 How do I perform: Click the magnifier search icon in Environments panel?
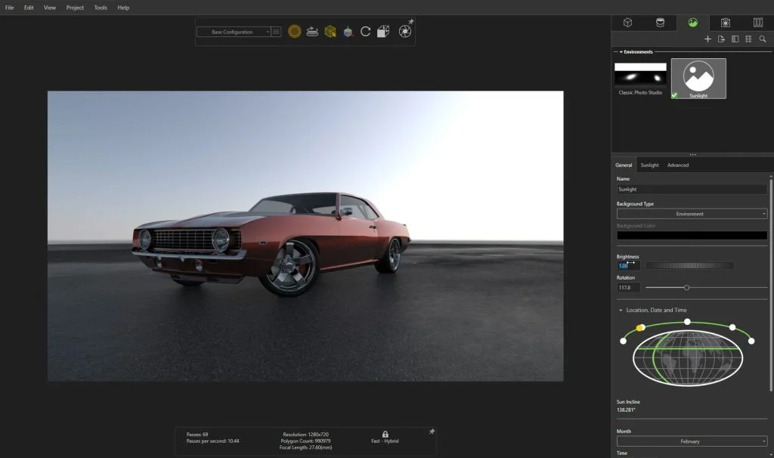[x=762, y=39]
